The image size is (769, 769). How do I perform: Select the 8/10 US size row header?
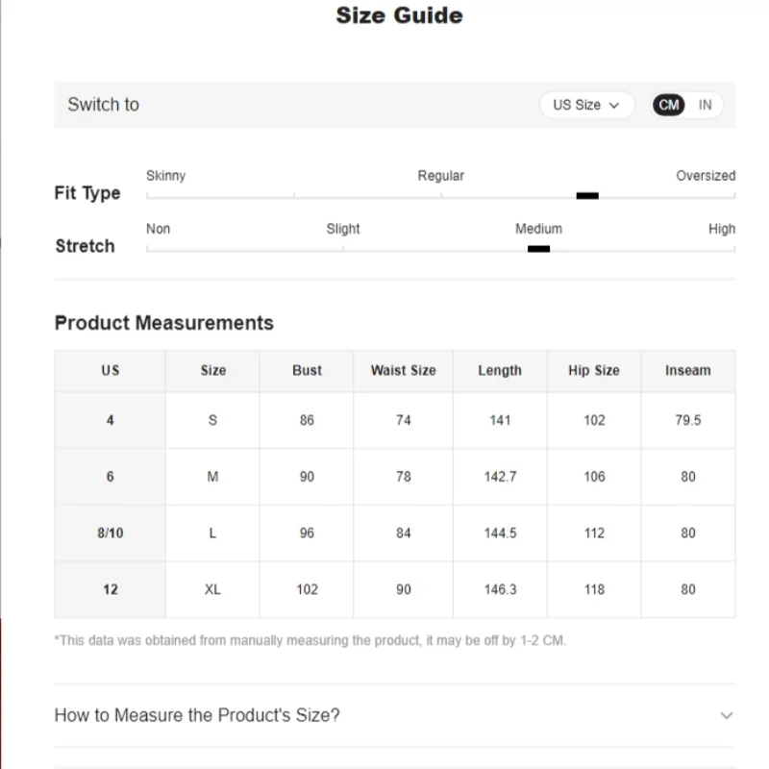point(110,533)
